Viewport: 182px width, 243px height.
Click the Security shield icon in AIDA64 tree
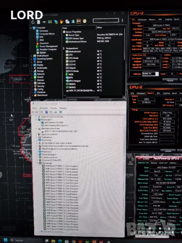tap(35, 86)
